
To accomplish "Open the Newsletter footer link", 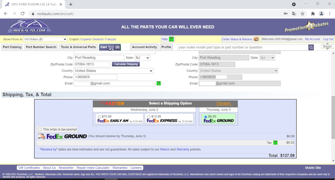I will (66, 168).
